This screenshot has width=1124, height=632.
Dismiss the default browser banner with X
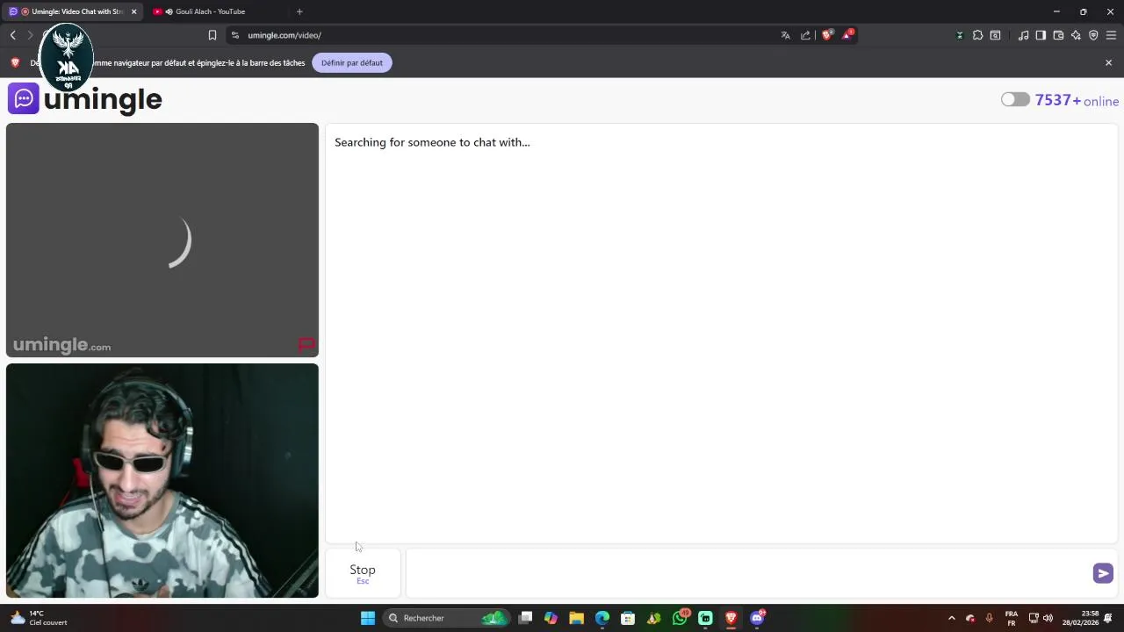click(x=1108, y=62)
